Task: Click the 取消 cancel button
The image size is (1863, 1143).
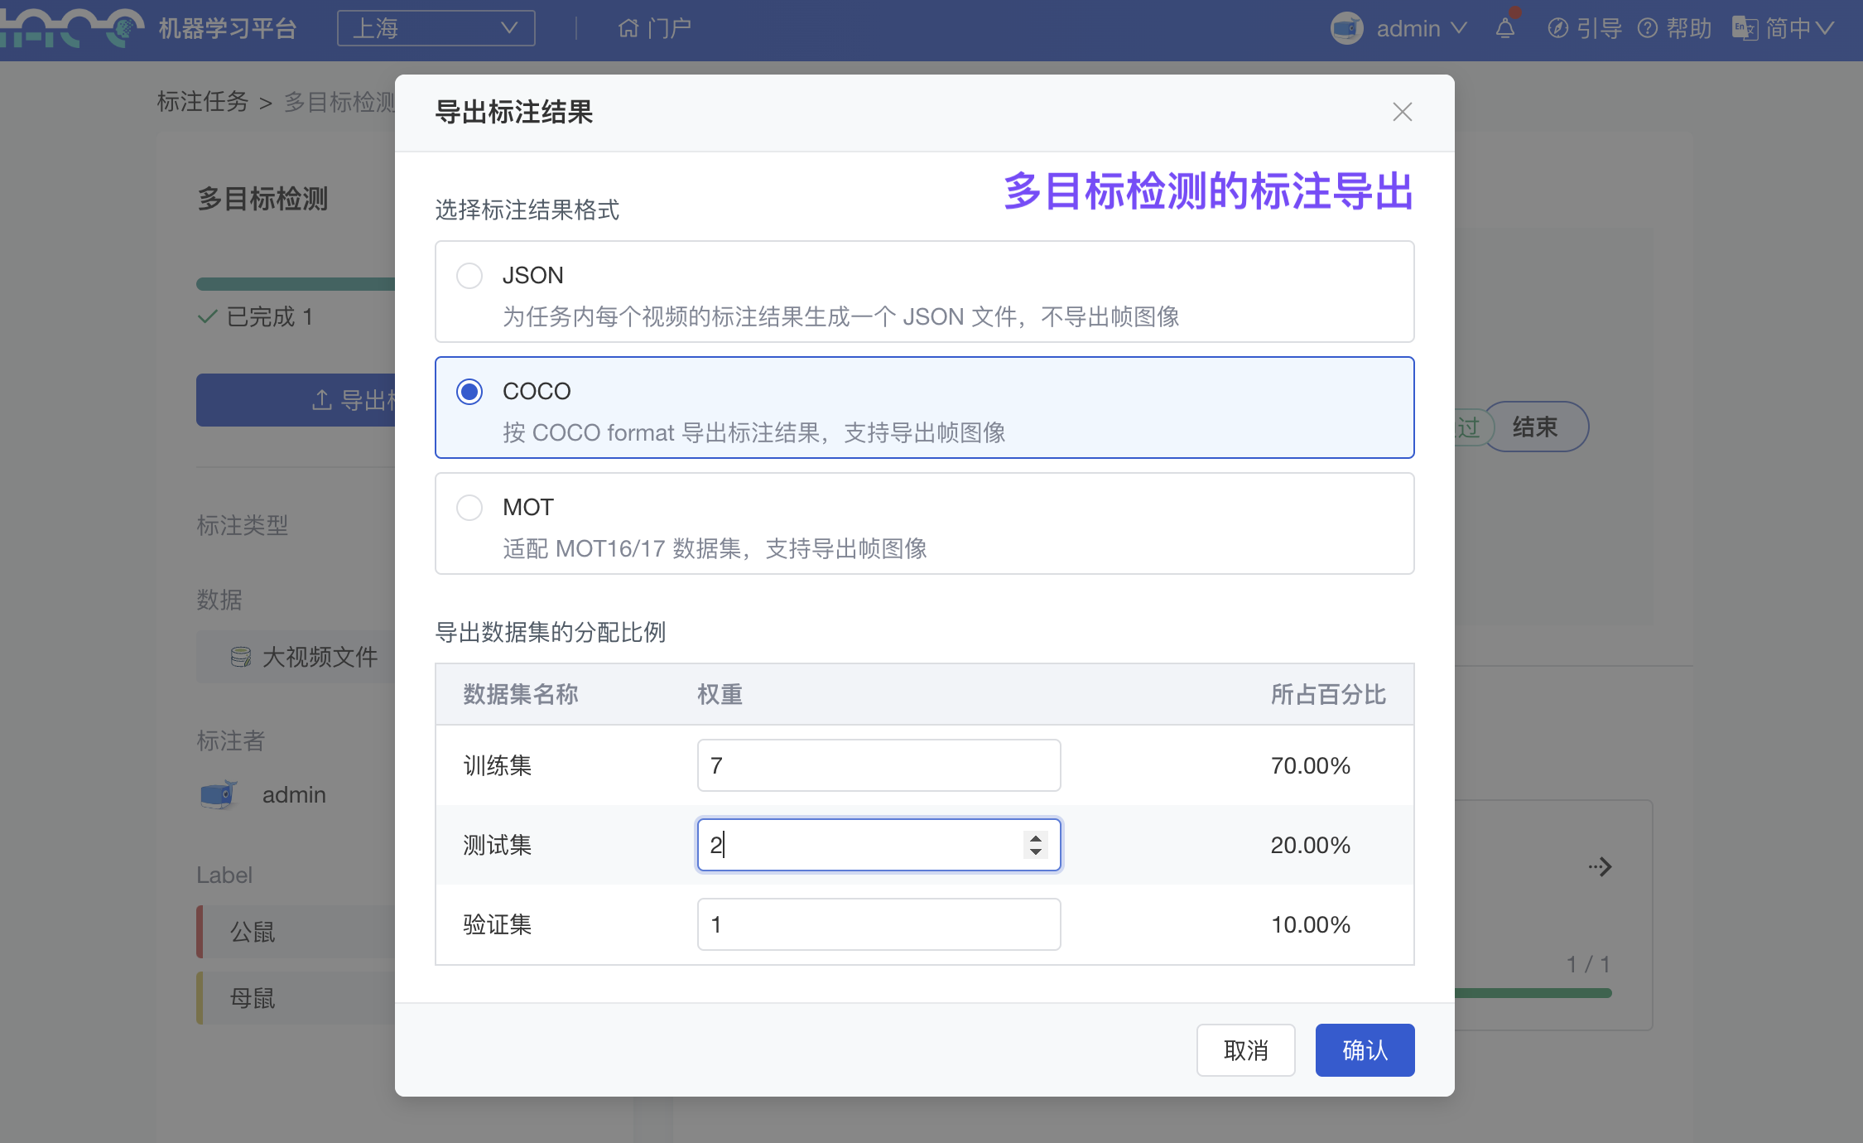Action: pos(1245,1050)
